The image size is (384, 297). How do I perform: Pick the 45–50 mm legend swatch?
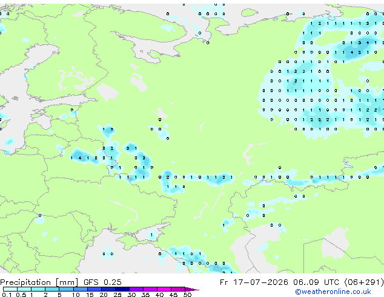click(178, 289)
